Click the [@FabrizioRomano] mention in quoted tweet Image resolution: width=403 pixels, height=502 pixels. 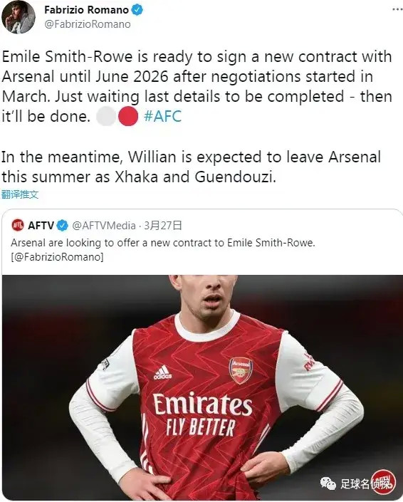[57, 257]
